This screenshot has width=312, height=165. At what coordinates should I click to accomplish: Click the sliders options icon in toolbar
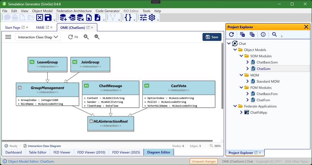click(x=143, y=18)
